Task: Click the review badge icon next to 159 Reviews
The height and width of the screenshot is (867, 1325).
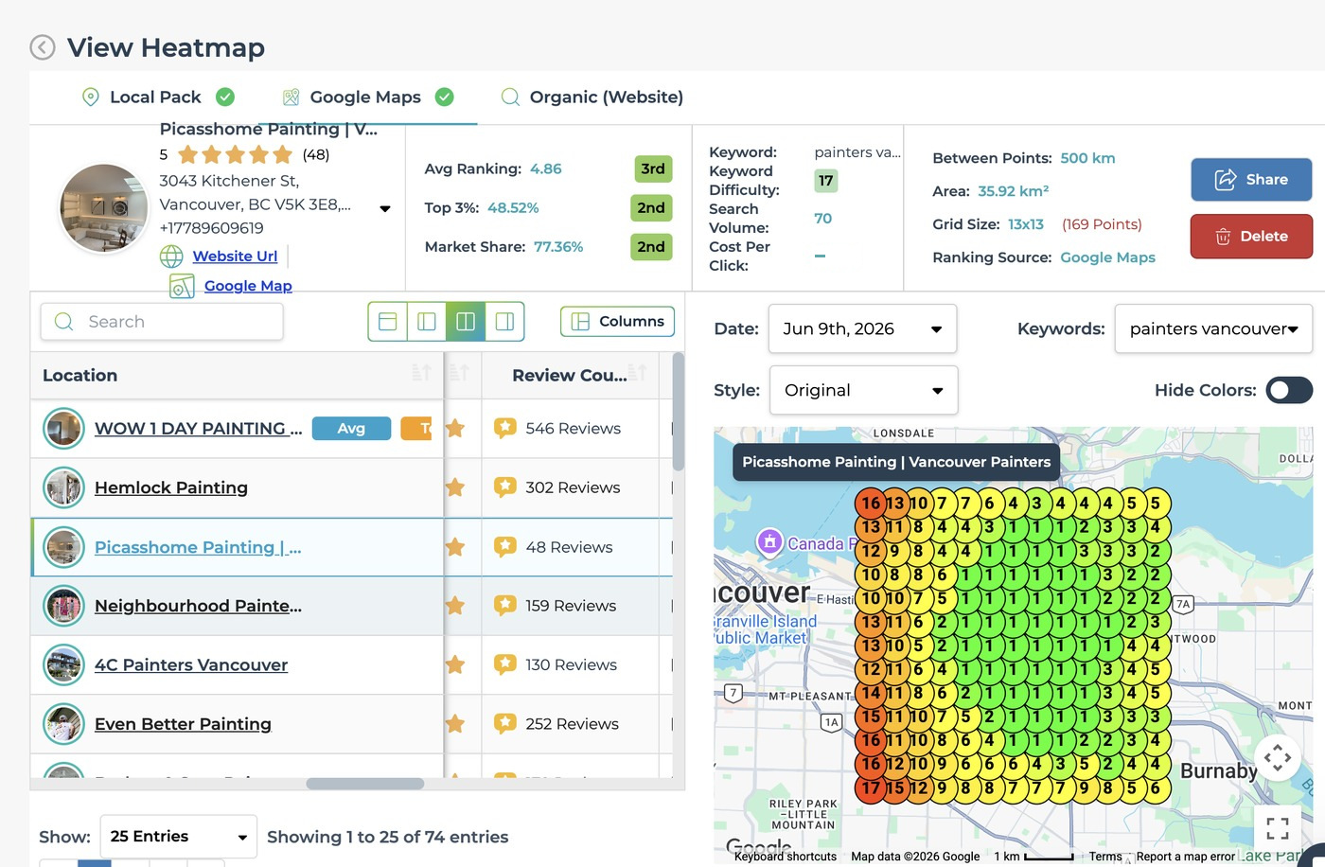Action: (505, 606)
